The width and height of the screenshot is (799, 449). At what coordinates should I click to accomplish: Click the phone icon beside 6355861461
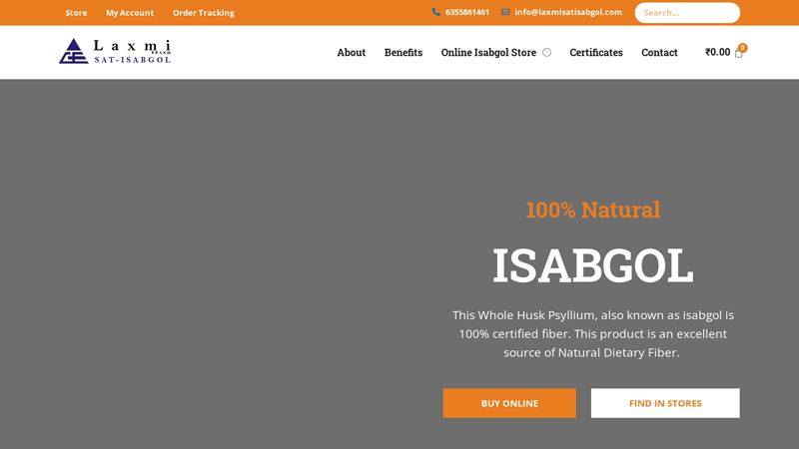(x=436, y=12)
